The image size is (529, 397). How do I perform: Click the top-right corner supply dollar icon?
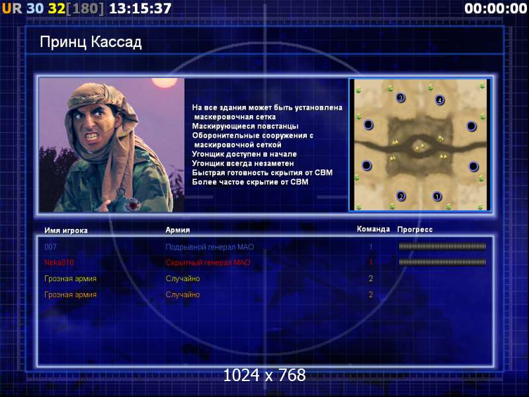(x=482, y=87)
